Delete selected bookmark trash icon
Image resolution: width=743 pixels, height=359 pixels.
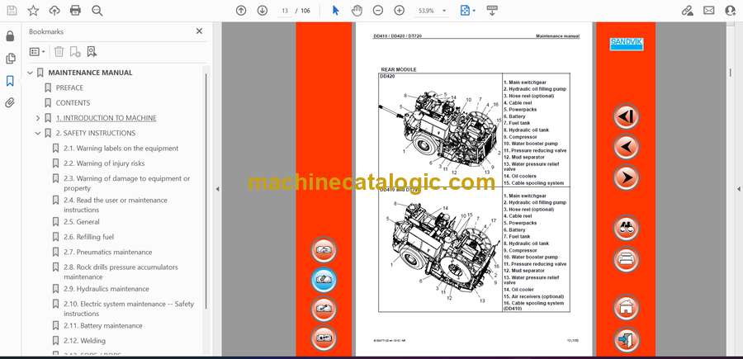[x=59, y=52]
